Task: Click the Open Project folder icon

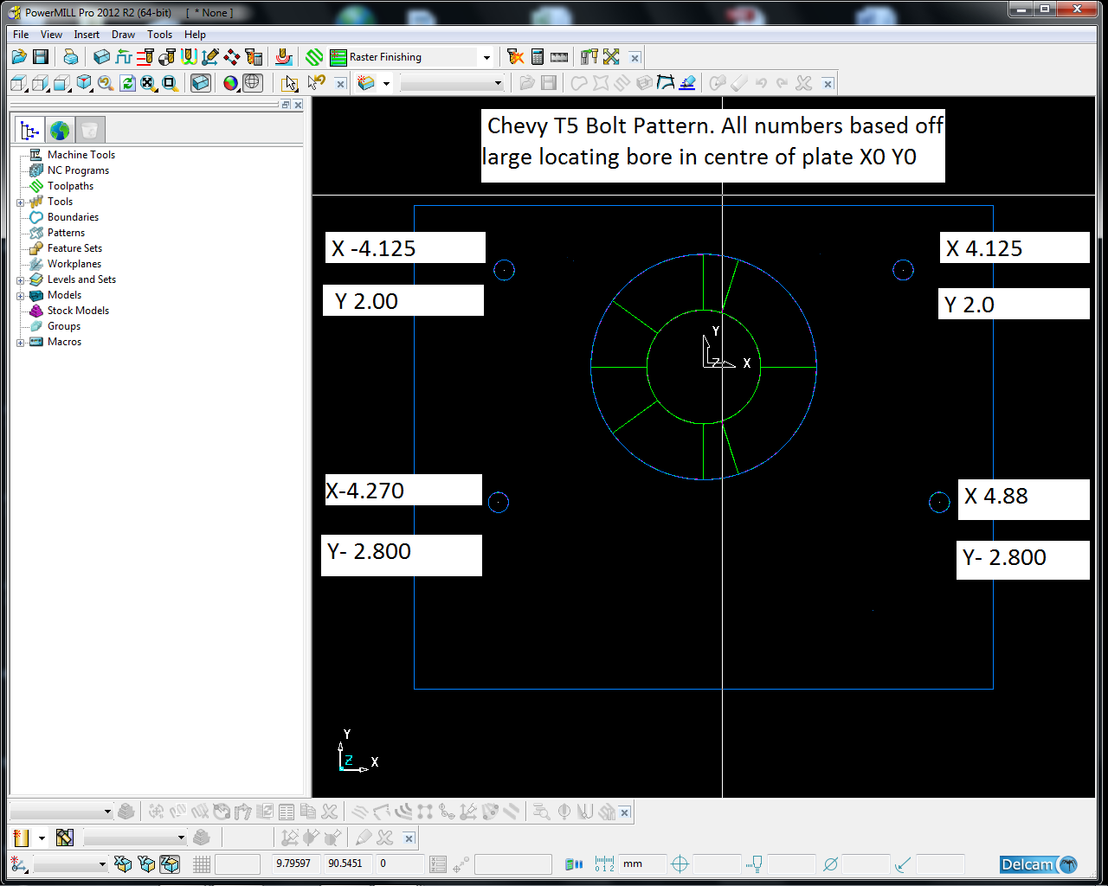Action: (x=19, y=57)
